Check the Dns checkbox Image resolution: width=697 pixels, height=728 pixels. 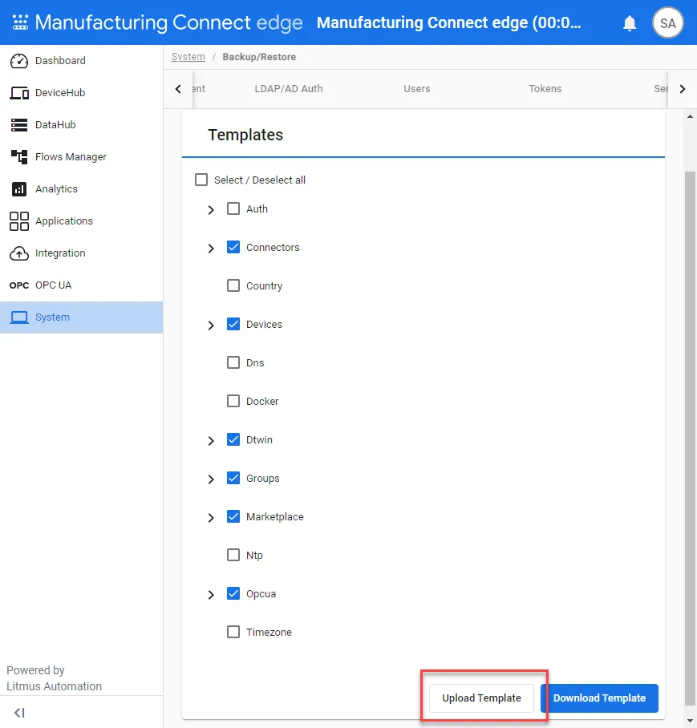click(233, 362)
